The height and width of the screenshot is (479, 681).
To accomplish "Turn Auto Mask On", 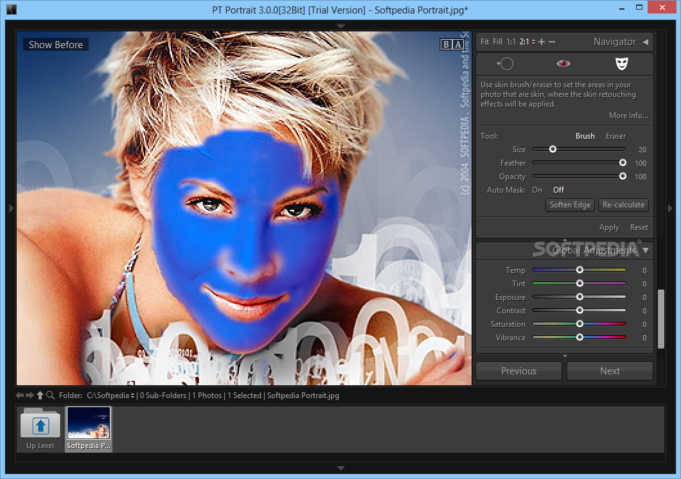I will (537, 190).
